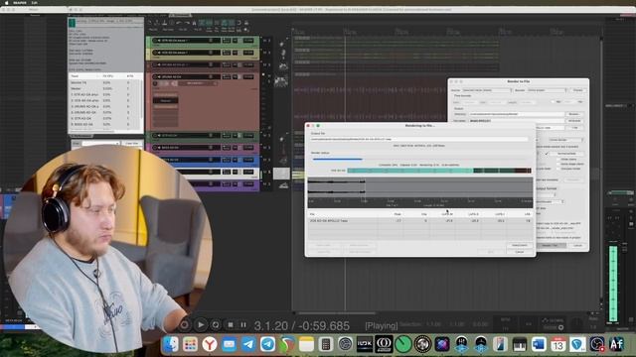This screenshot has width=636, height=357.
Task: Click the filter input under performance meter
Action: coord(101,143)
